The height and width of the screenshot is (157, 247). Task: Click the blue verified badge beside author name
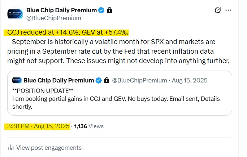101,10
